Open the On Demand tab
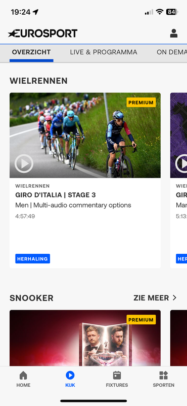This screenshot has height=406, width=187. coord(171,52)
